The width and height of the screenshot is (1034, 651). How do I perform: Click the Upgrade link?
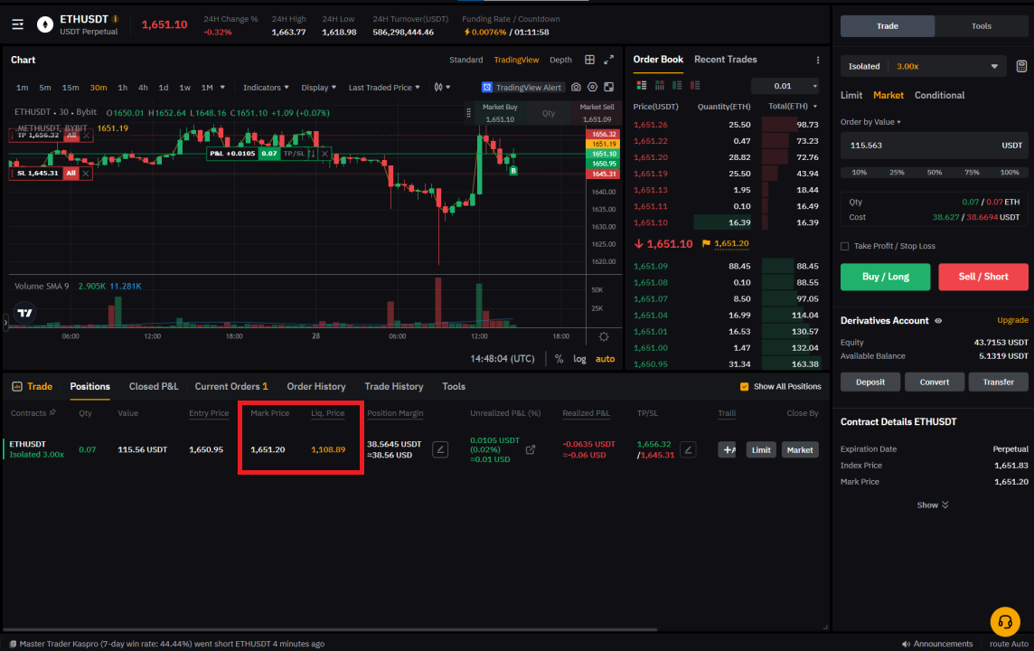[x=1012, y=320]
